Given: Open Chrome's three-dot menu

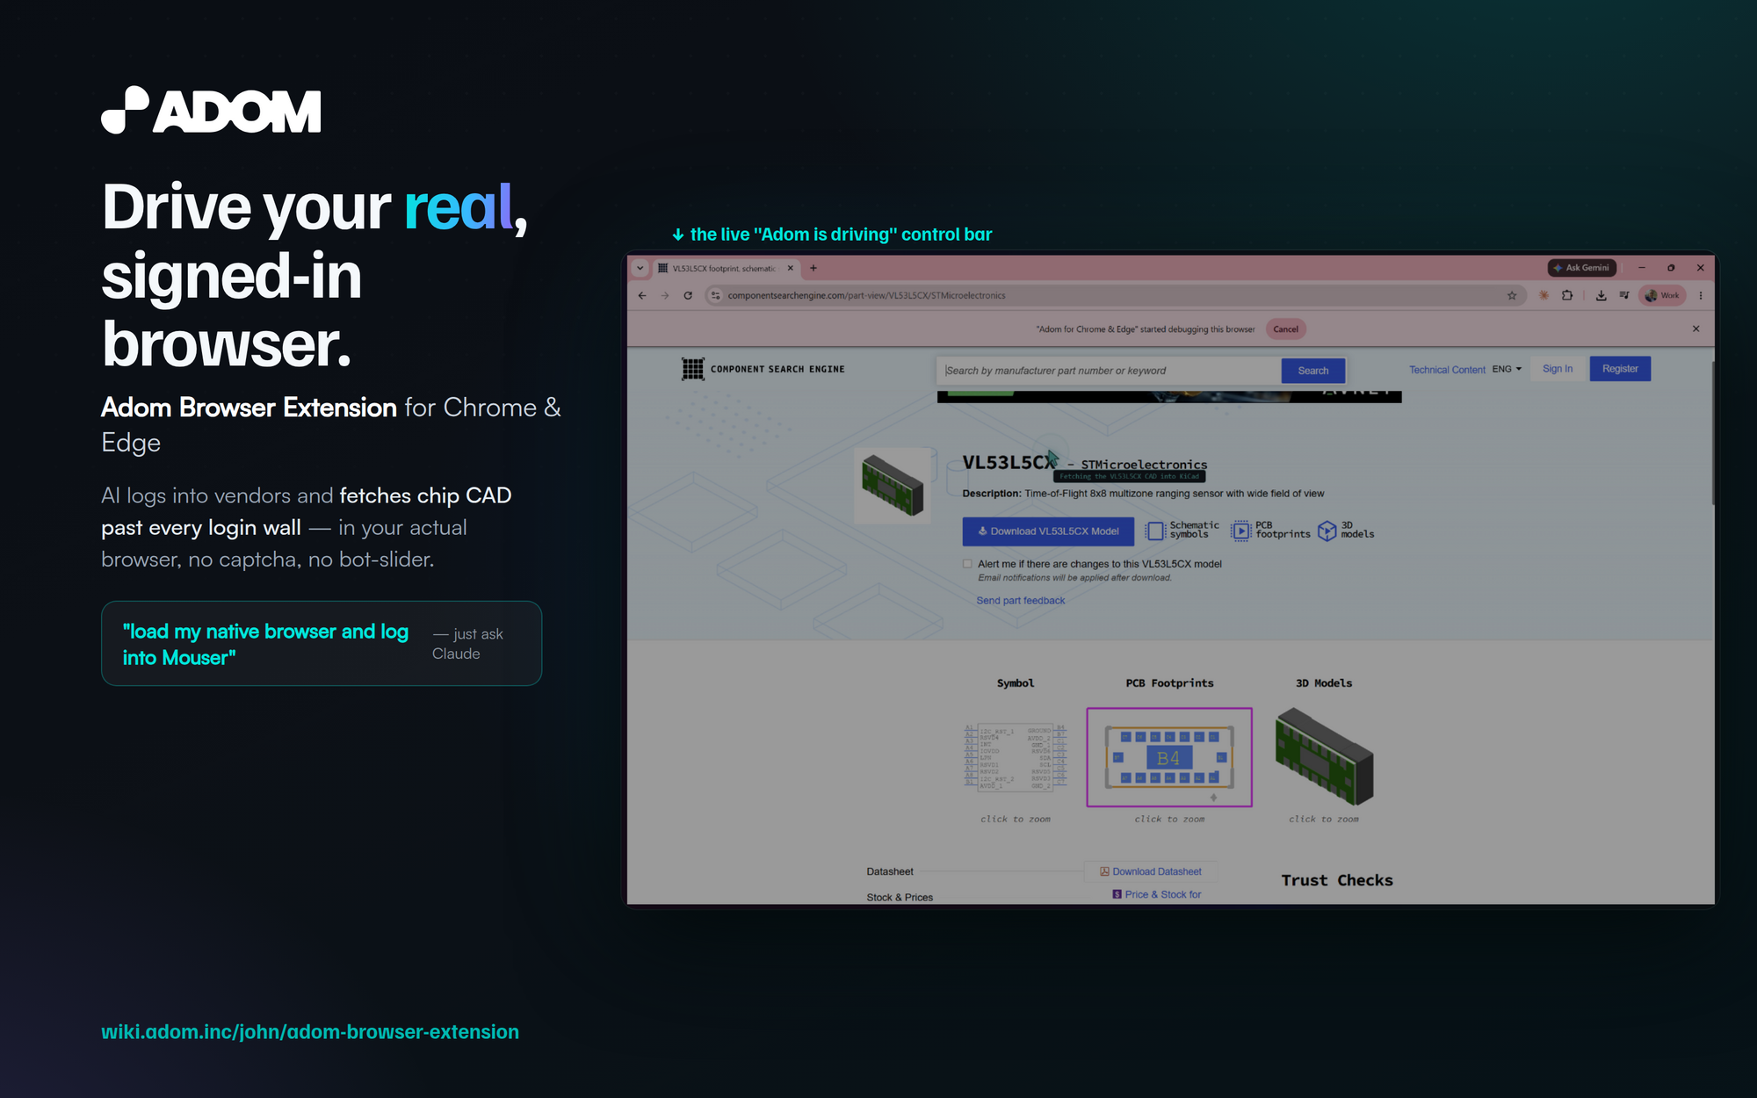Looking at the screenshot, I should [1701, 295].
